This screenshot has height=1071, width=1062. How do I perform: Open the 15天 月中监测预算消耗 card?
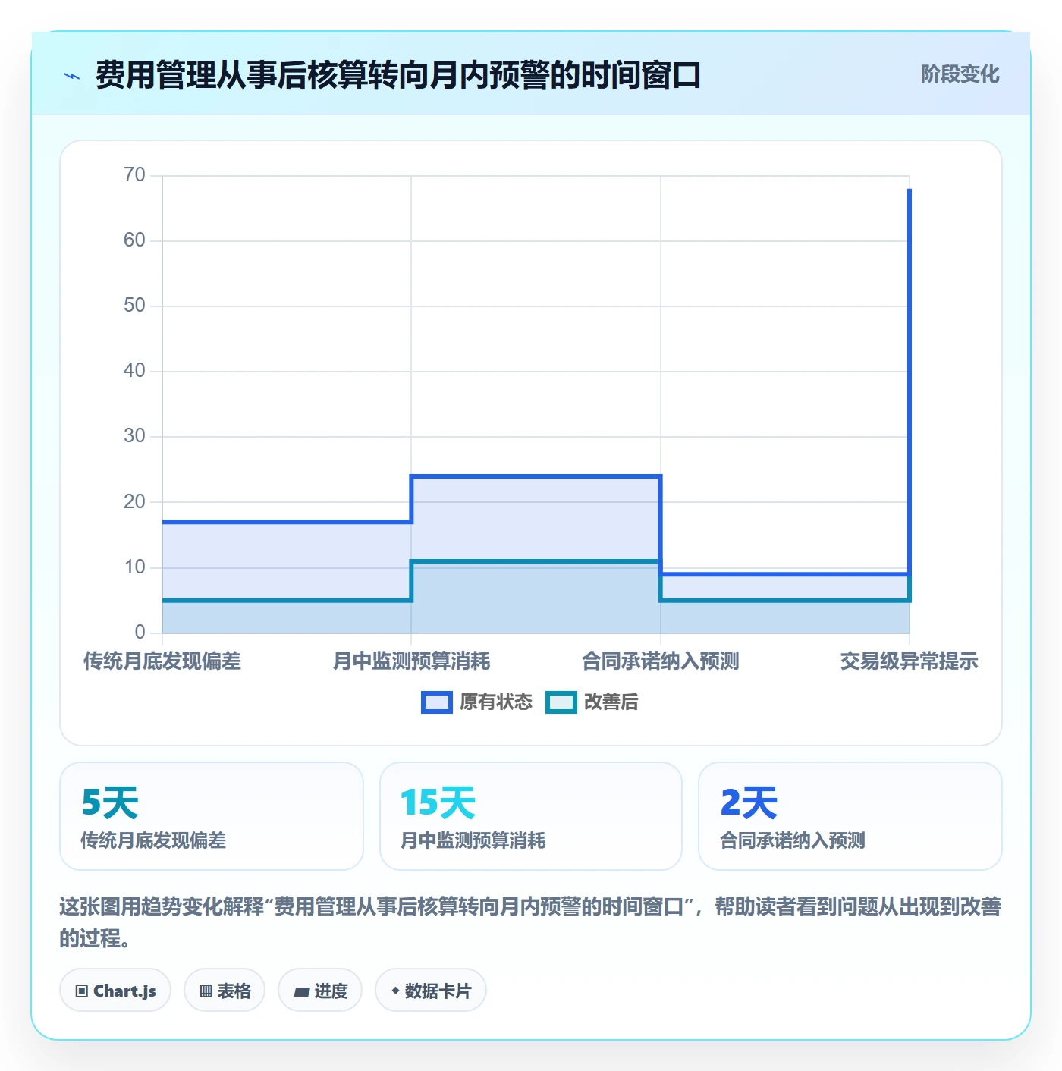coord(531,816)
